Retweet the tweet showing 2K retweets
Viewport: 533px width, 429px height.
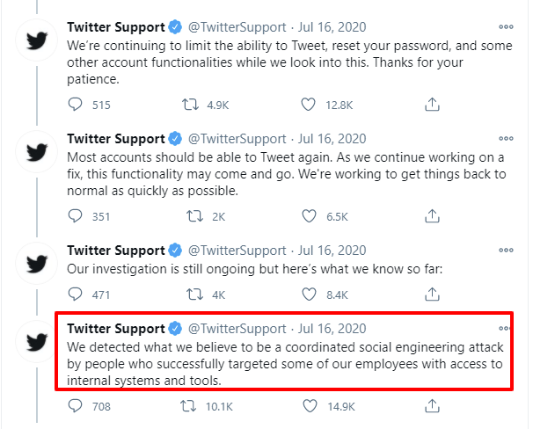(x=194, y=216)
